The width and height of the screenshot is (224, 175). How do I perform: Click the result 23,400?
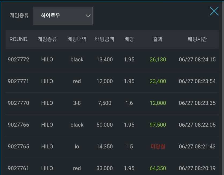158,81
